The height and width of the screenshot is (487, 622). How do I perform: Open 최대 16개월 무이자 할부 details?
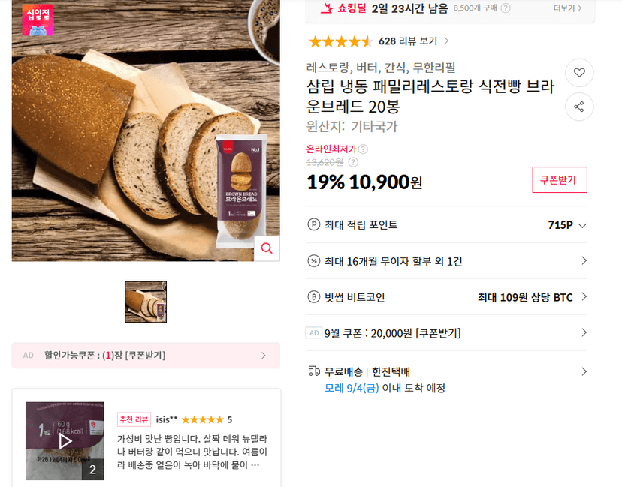(x=447, y=261)
